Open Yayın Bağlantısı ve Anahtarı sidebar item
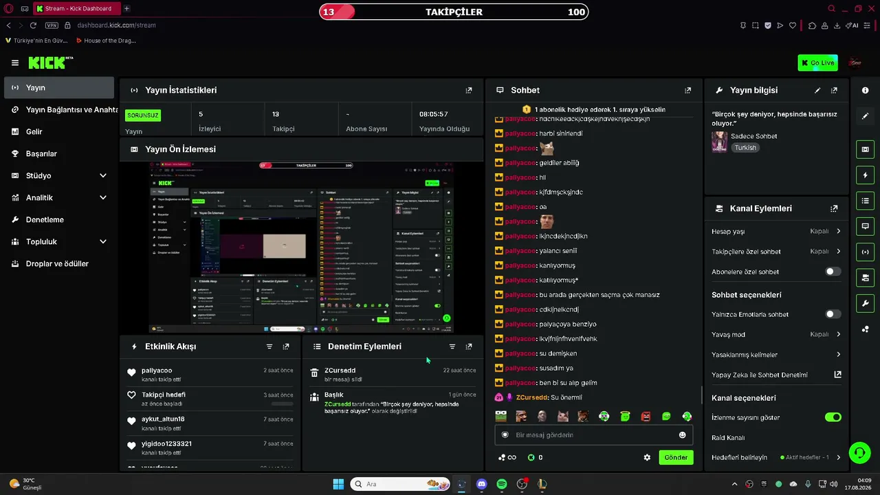Image resolution: width=880 pixels, height=495 pixels. [x=58, y=109]
